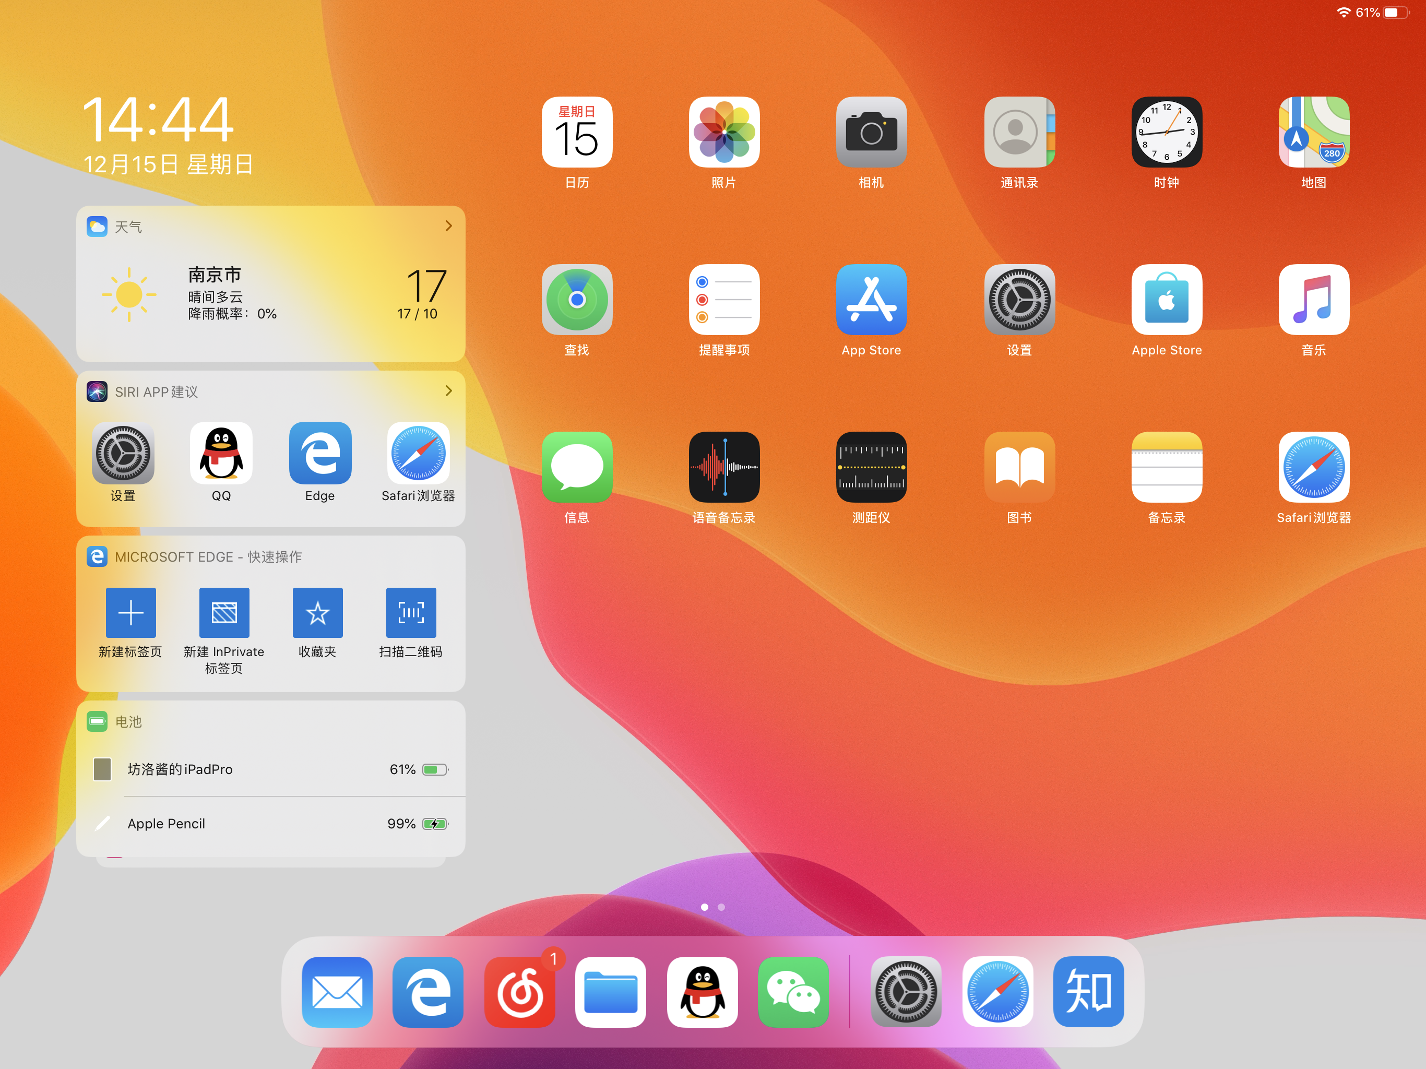Open new InPrivate tab in Edge widget
Image resolution: width=1426 pixels, height=1069 pixels.
[224, 612]
